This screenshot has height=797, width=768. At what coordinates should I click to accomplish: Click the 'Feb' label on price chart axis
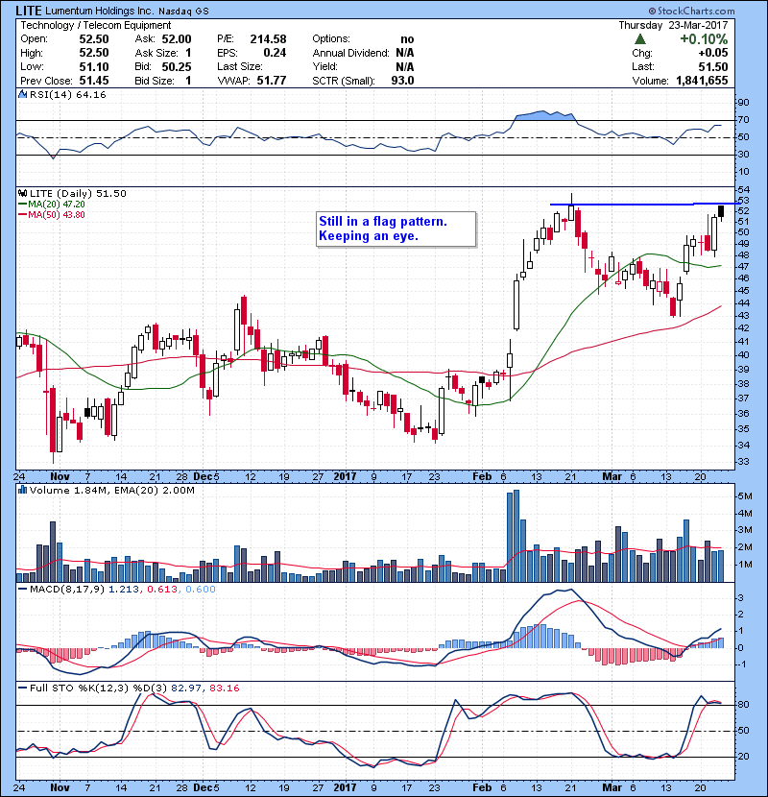481,475
